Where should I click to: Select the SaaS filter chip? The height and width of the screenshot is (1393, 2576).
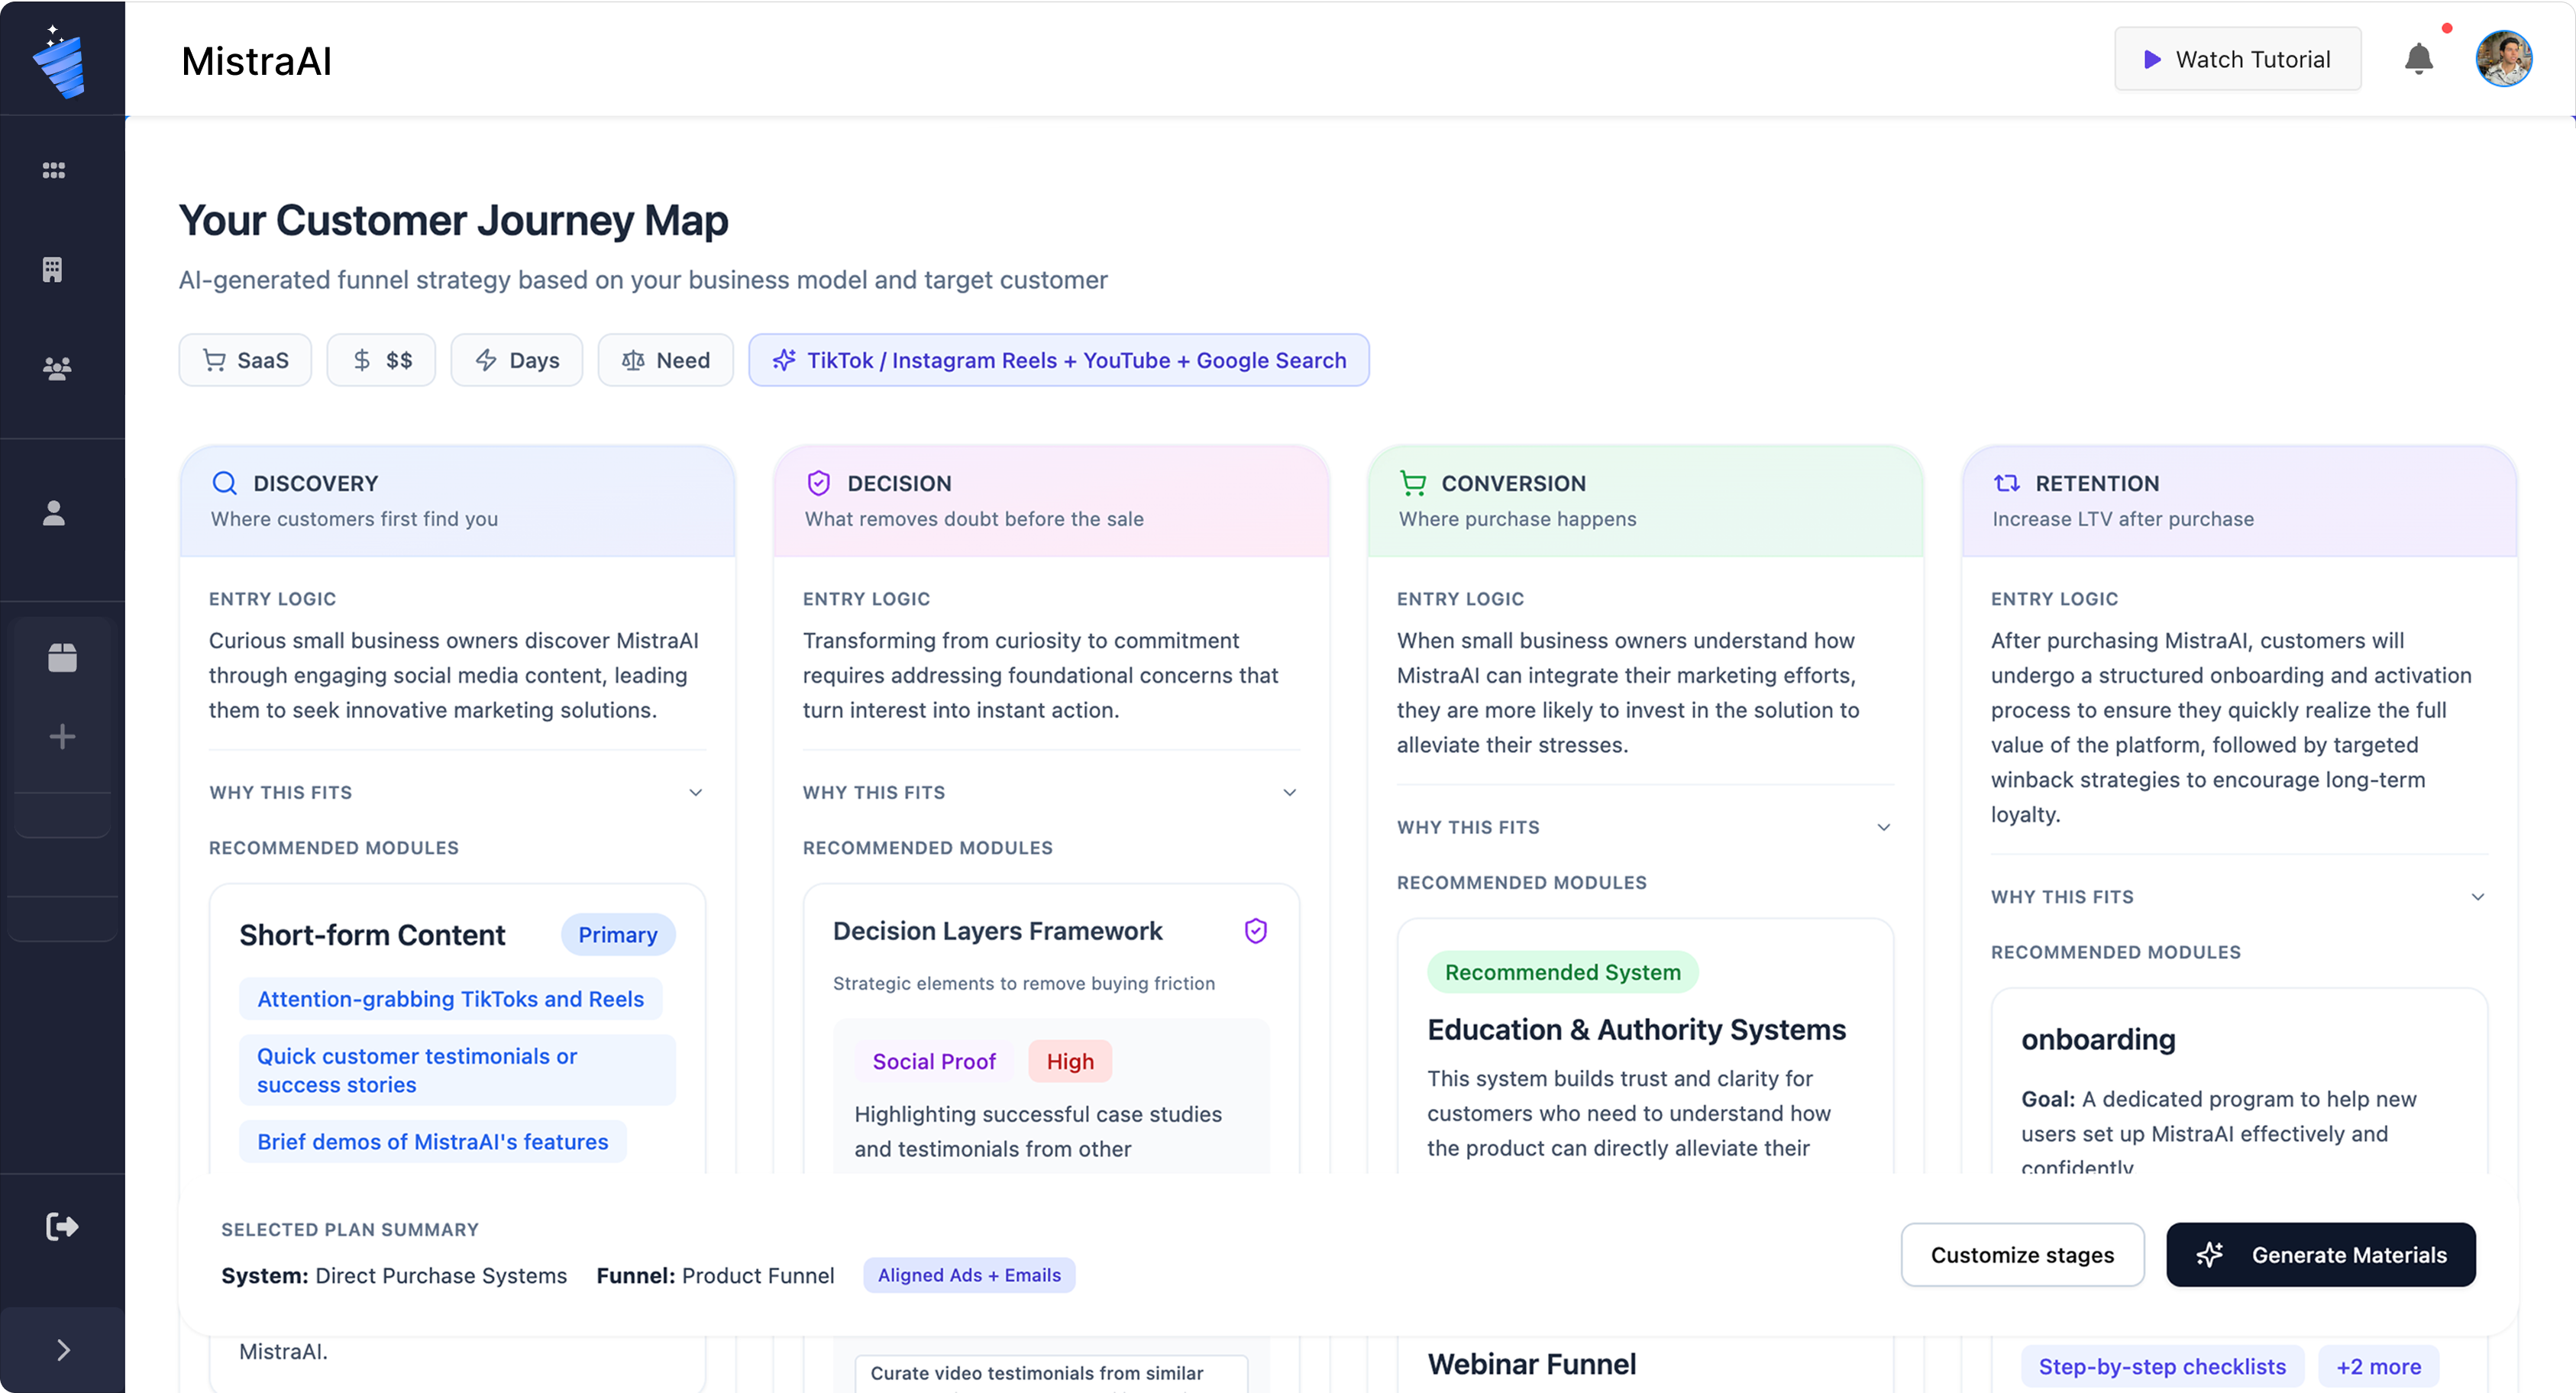click(245, 360)
